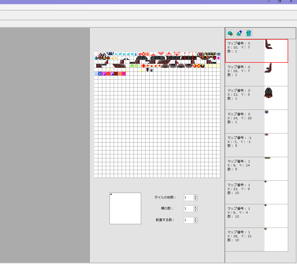Increase the タイルの総数 value with up arrow
Screen dimensions: 297x264
pyautogui.click(x=195, y=196)
